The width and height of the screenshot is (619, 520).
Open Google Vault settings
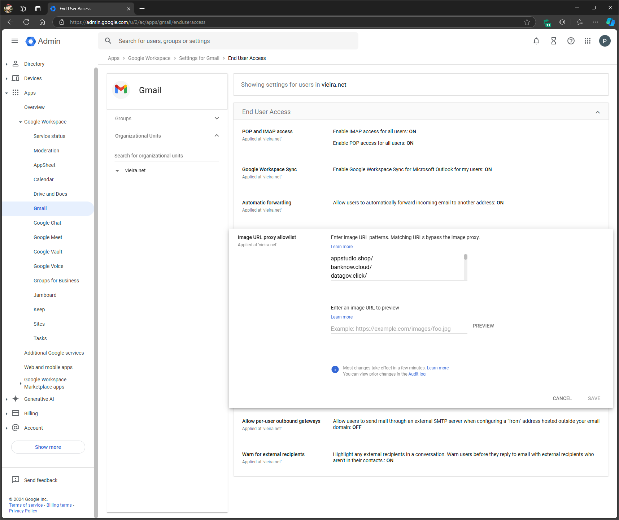tap(48, 252)
